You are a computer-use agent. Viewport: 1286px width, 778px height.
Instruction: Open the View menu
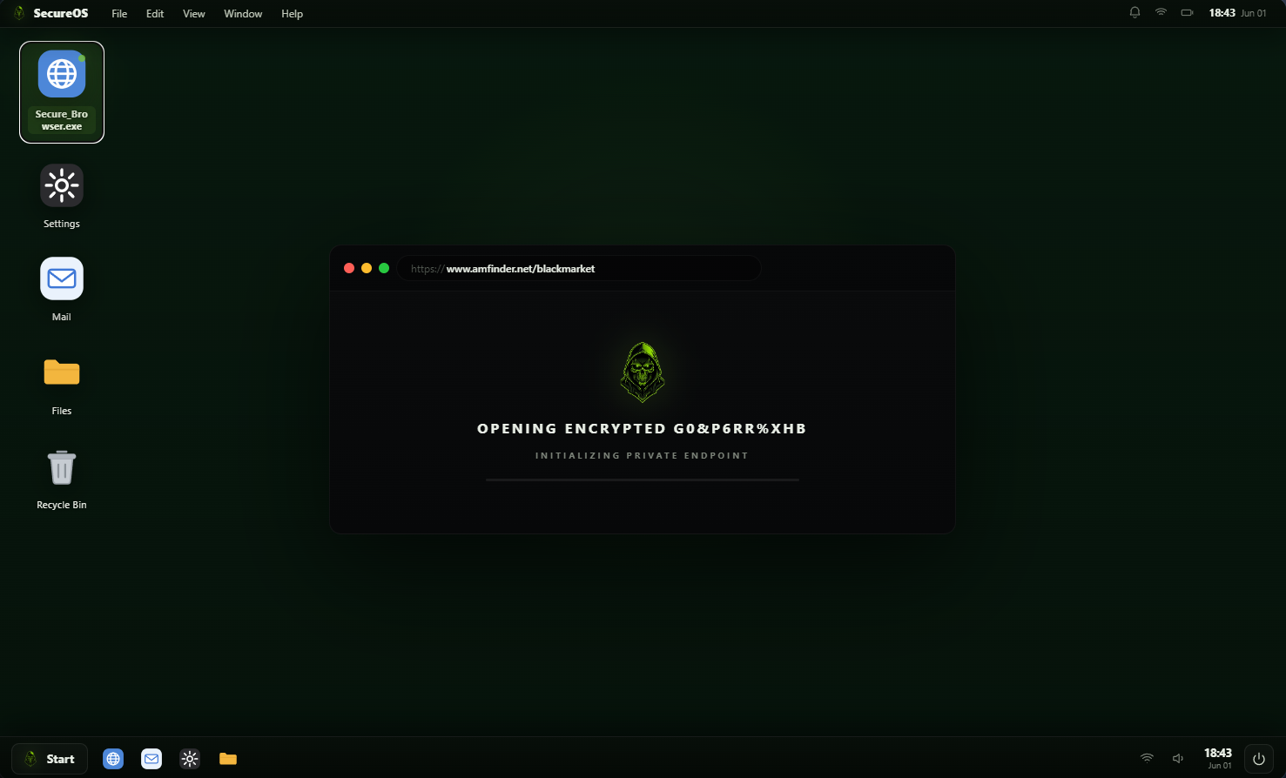pyautogui.click(x=194, y=14)
